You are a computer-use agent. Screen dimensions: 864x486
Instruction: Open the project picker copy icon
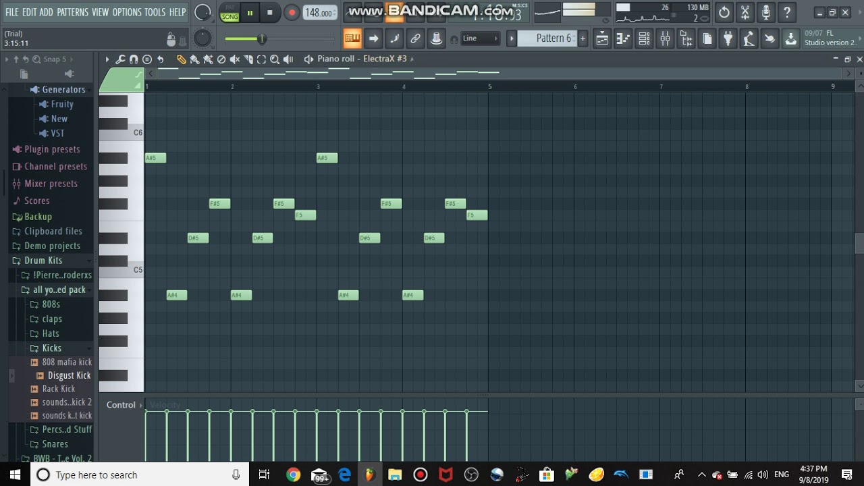tap(707, 38)
